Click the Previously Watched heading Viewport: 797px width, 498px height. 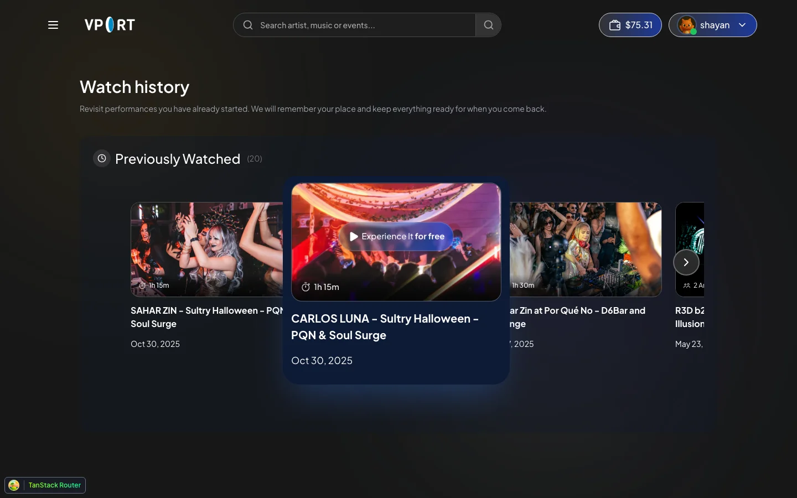point(178,159)
